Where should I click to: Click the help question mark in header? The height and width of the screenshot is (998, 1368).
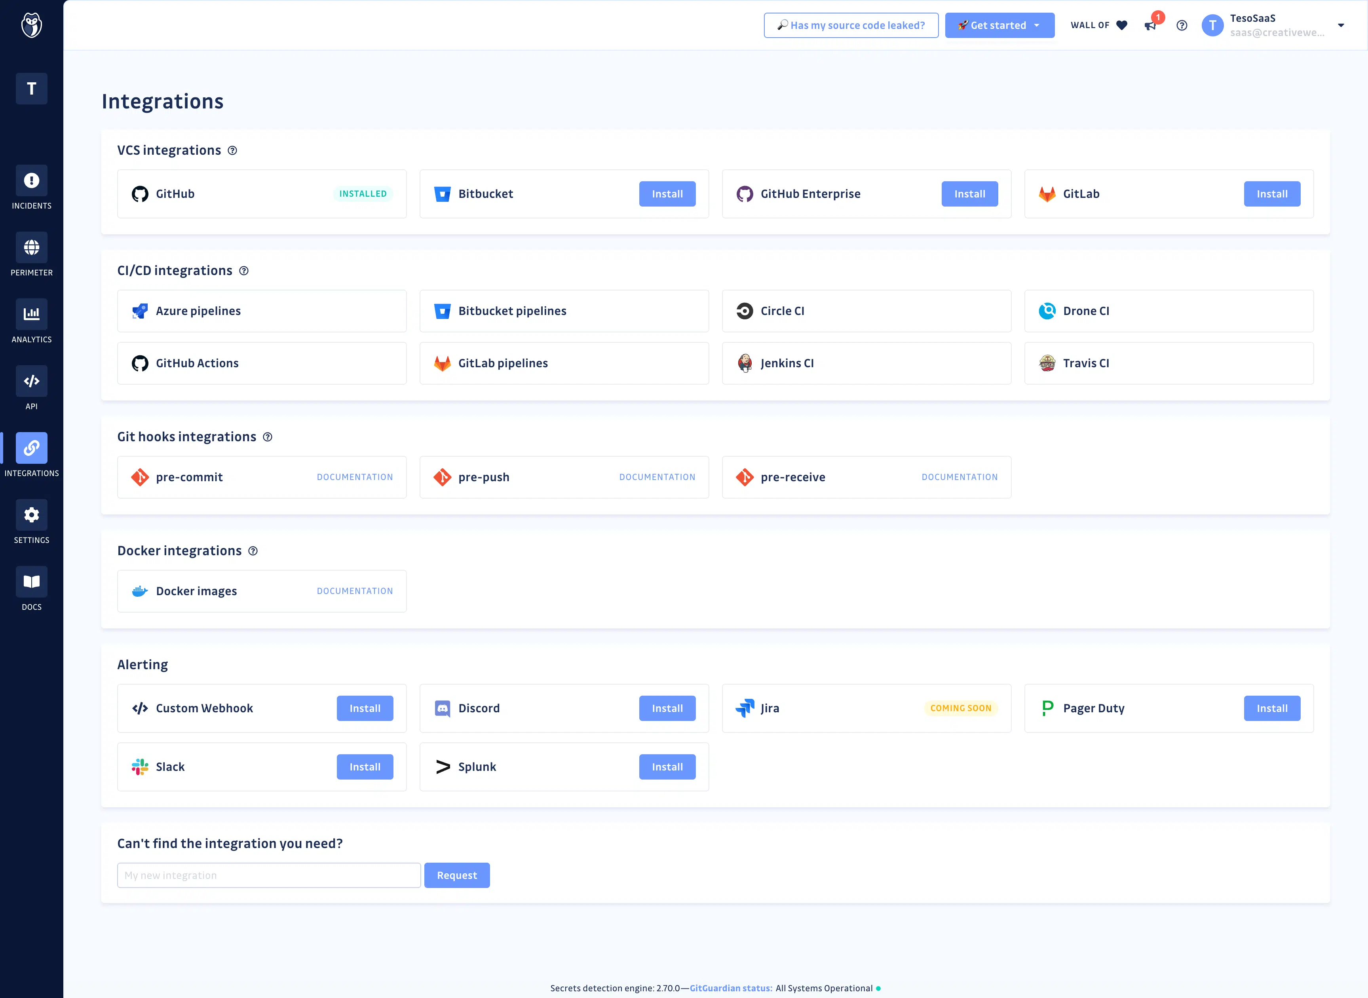(1182, 25)
